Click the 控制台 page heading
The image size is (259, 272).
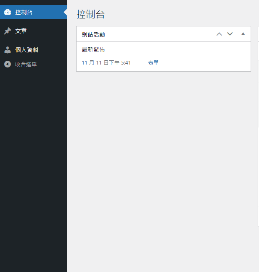[x=90, y=14]
